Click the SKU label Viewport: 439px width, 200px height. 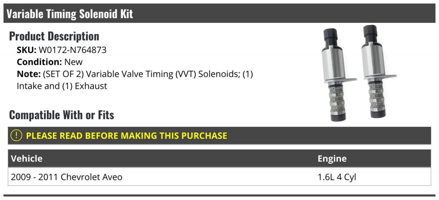click(x=27, y=50)
